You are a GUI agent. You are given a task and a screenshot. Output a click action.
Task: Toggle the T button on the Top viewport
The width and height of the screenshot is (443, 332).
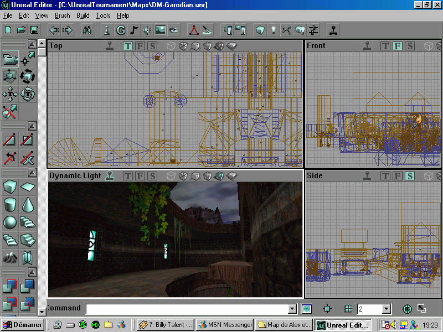point(128,46)
